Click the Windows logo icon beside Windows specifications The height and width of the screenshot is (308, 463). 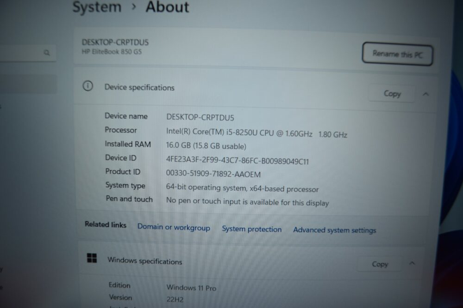click(x=92, y=258)
